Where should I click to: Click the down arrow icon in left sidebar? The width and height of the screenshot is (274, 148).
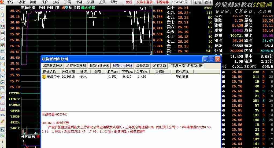click(x=2, y=21)
